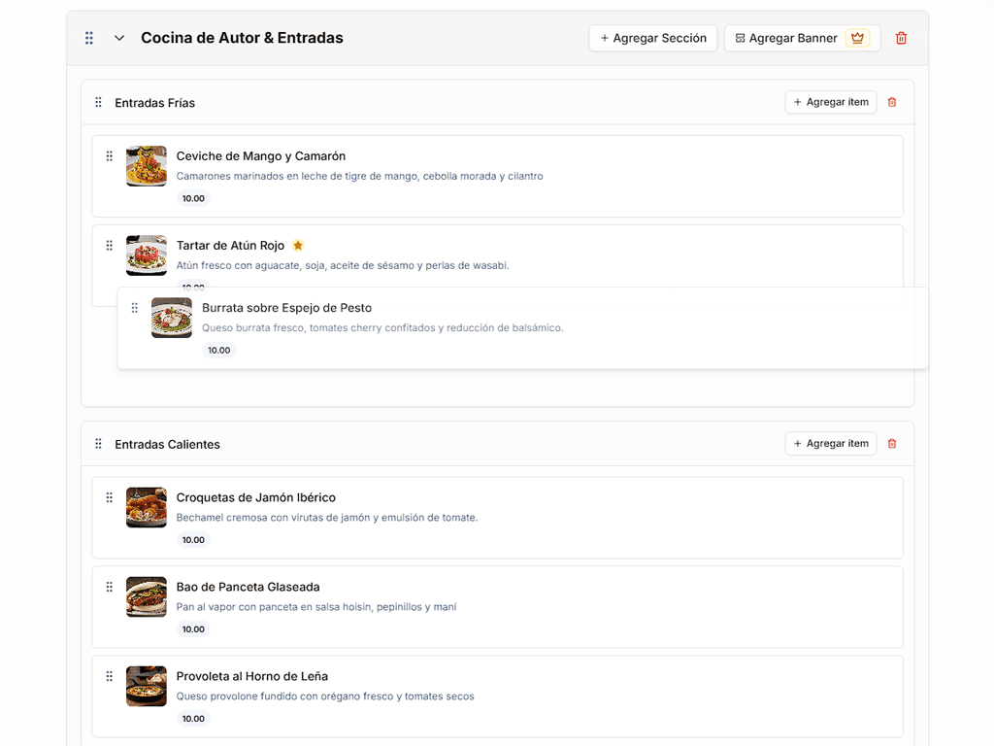Screen dimensions: 994x746
Task: Click the Provoleta al Horno price tag
Action: tap(193, 719)
